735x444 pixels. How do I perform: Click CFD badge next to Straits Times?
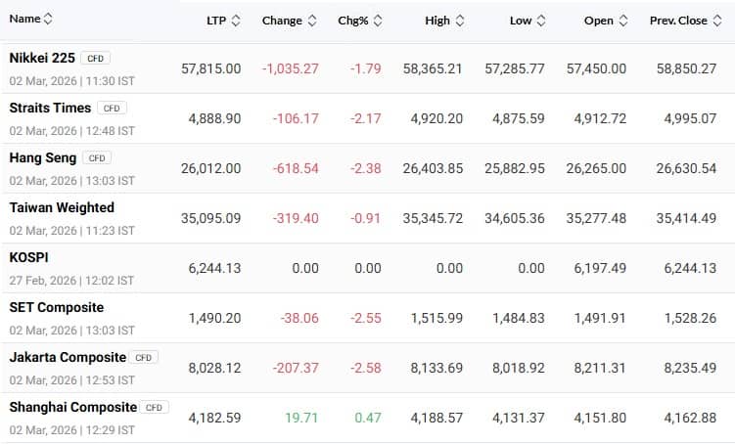(112, 109)
